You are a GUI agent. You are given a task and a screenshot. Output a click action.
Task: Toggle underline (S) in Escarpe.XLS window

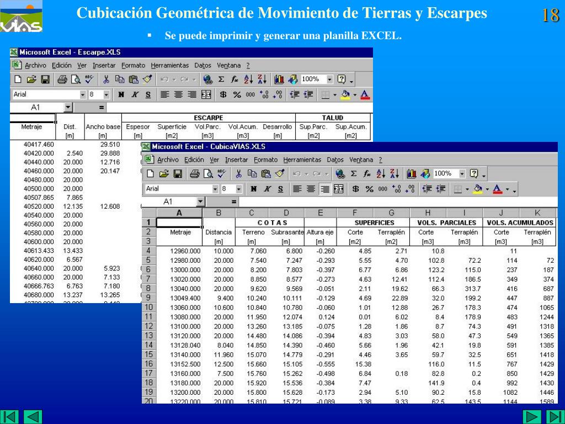148,94
